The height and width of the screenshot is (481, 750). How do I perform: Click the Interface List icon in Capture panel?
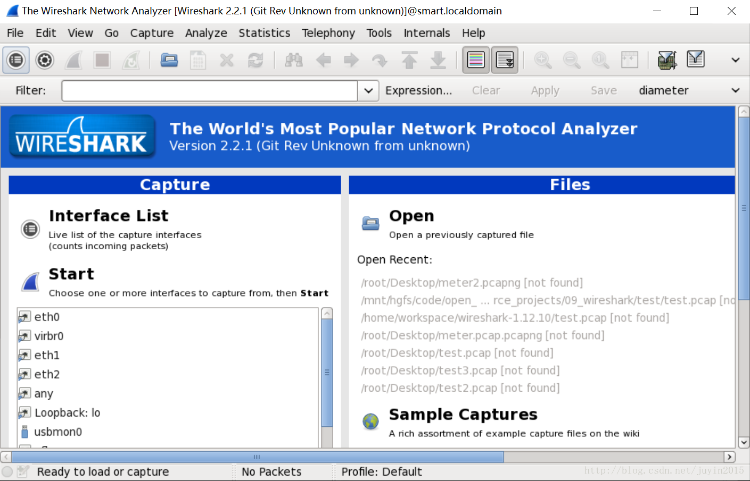[30, 229]
